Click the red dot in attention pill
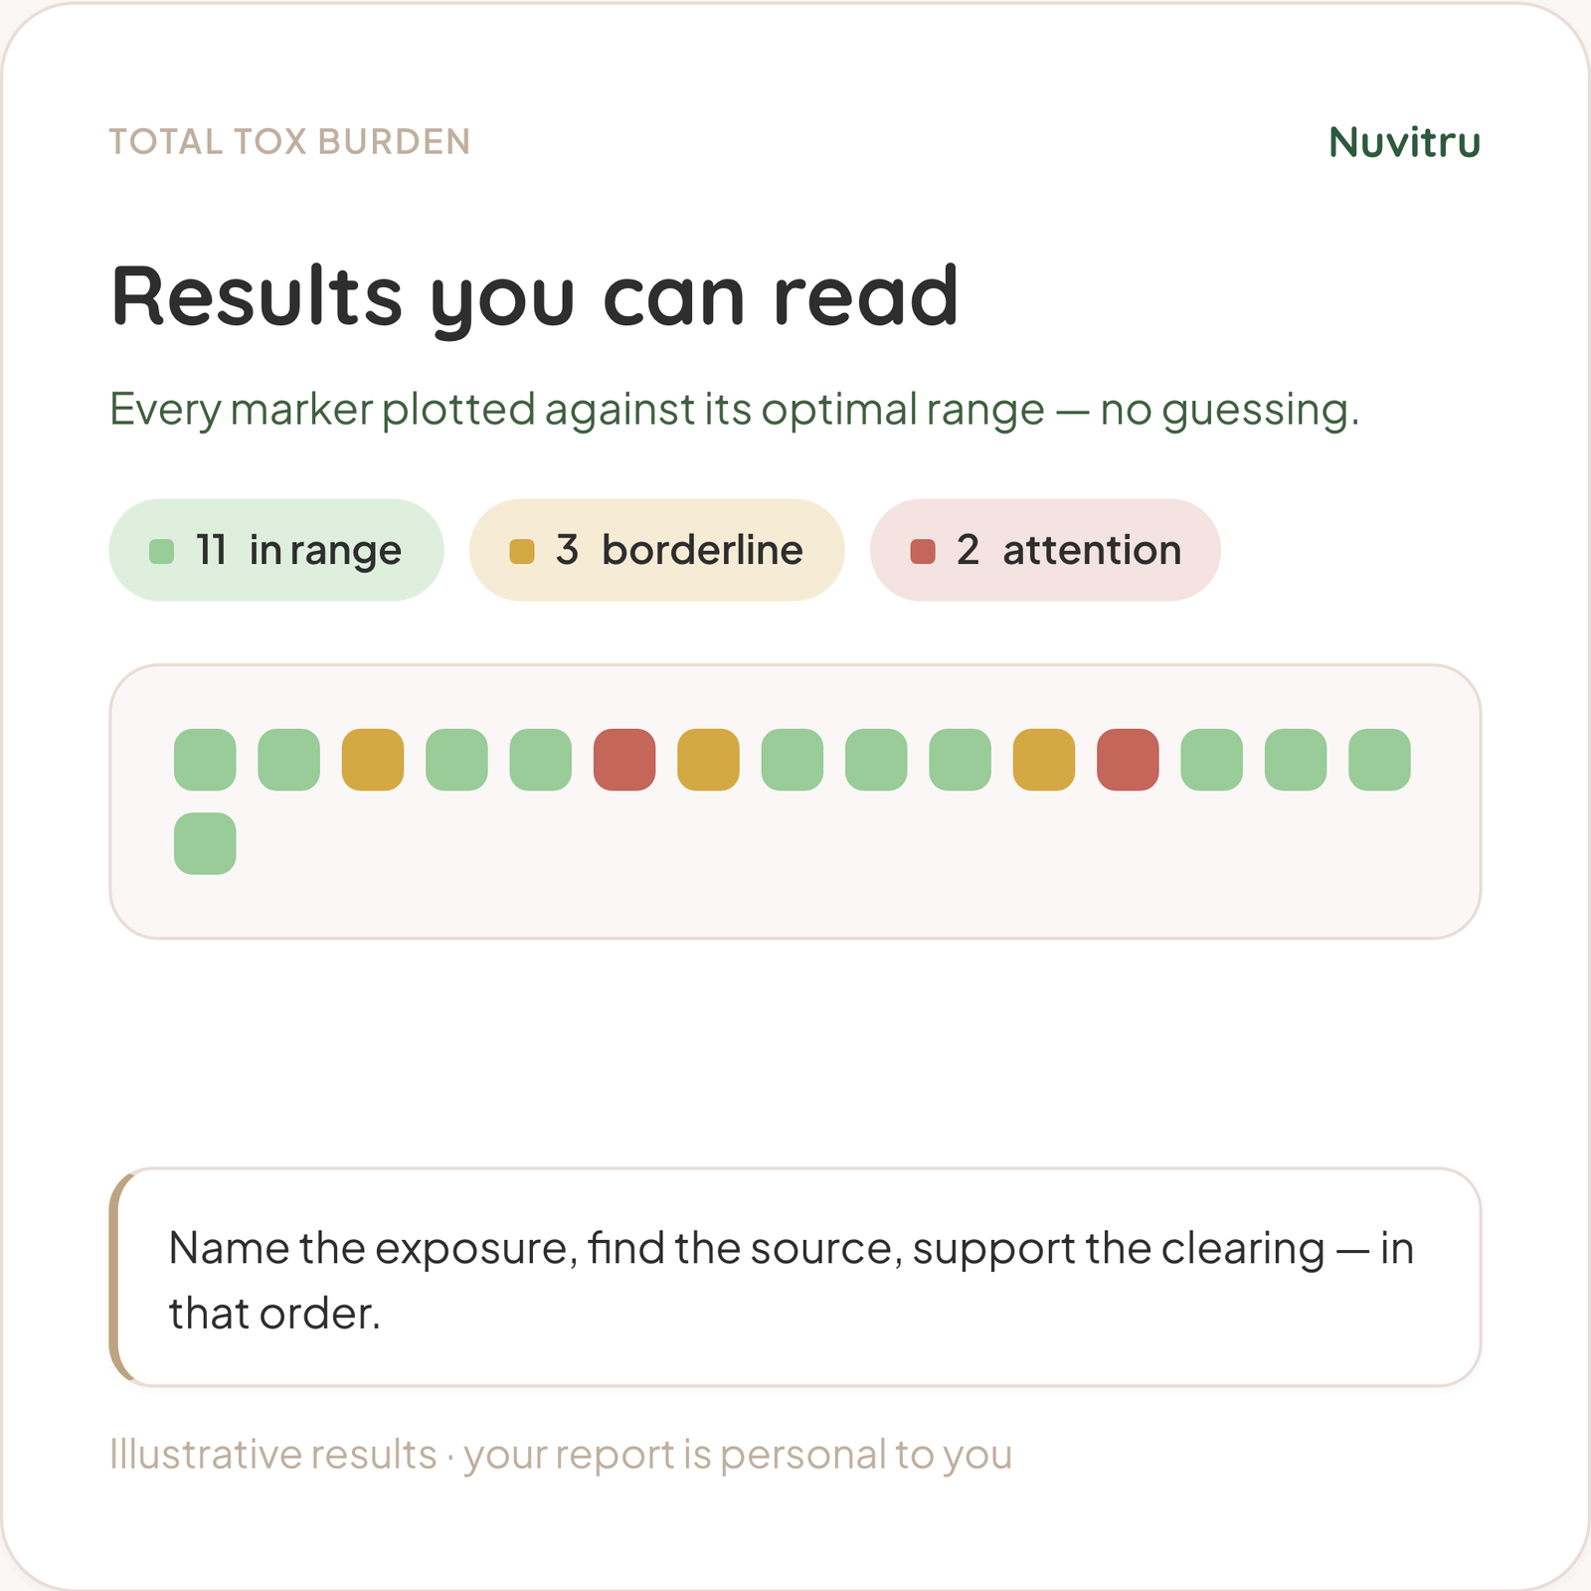 pyautogui.click(x=923, y=551)
